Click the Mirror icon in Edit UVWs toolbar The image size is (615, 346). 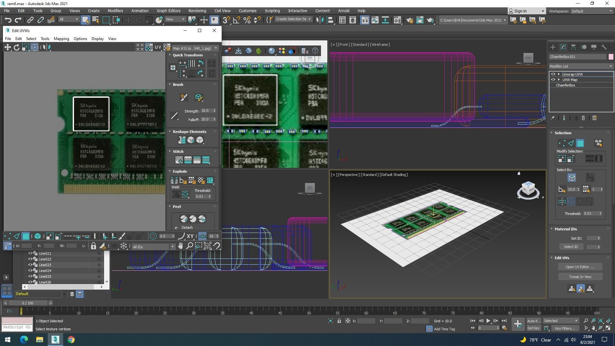[46, 47]
